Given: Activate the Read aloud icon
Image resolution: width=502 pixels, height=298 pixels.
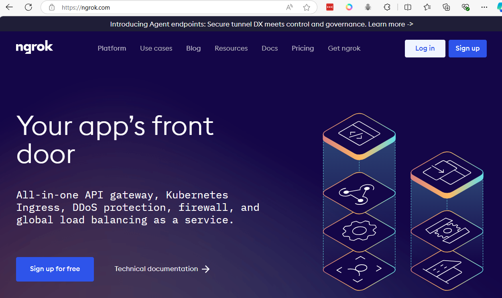Looking at the screenshot, I should pyautogui.click(x=289, y=7).
